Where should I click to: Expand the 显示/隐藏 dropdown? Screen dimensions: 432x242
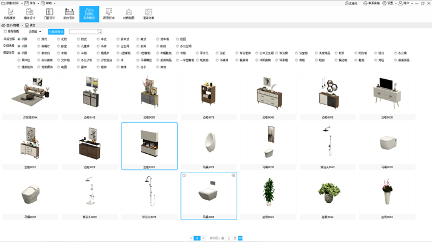12,25
